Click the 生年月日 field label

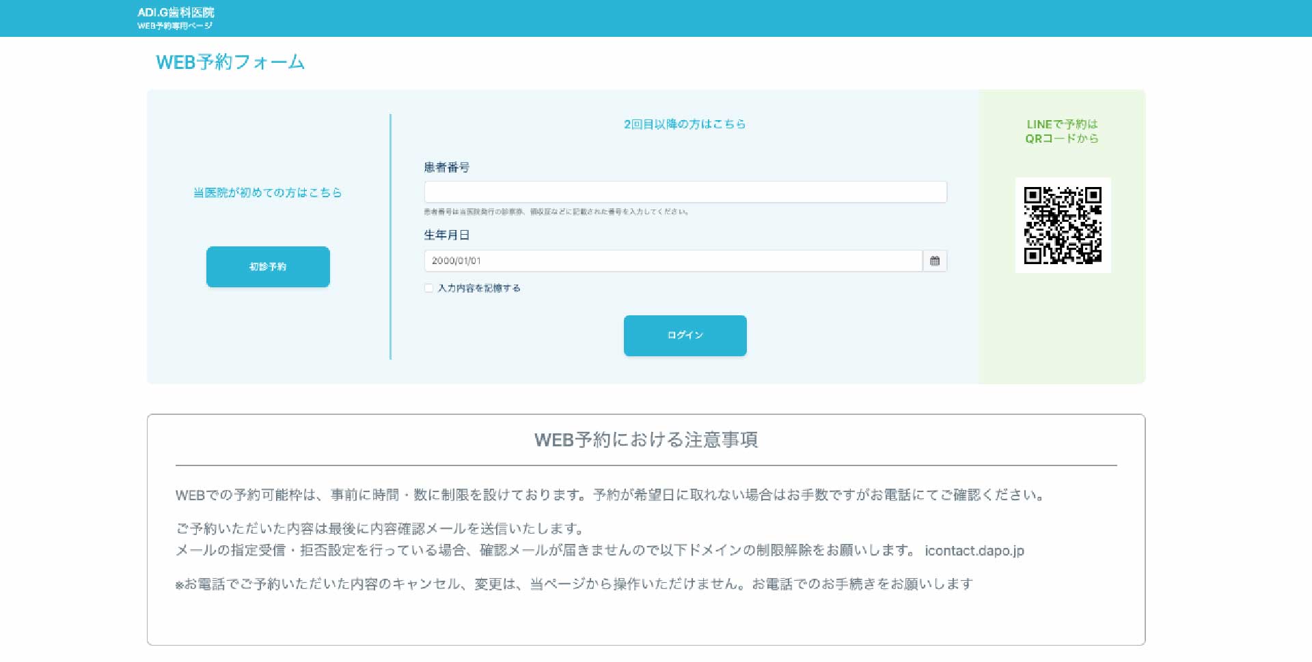(x=446, y=235)
